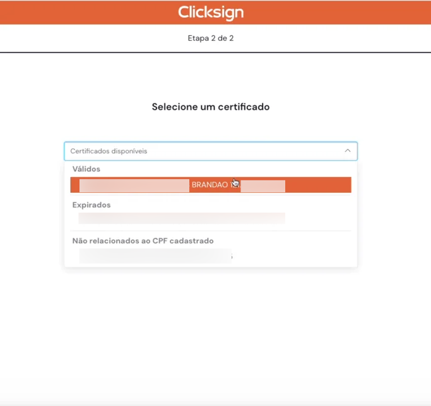The height and width of the screenshot is (406, 431).
Task: Click the redacted text after BRANDAO
Action: point(264,185)
